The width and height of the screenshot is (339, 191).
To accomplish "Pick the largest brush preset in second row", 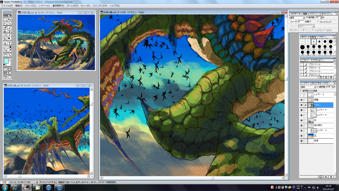I will click(x=303, y=47).
